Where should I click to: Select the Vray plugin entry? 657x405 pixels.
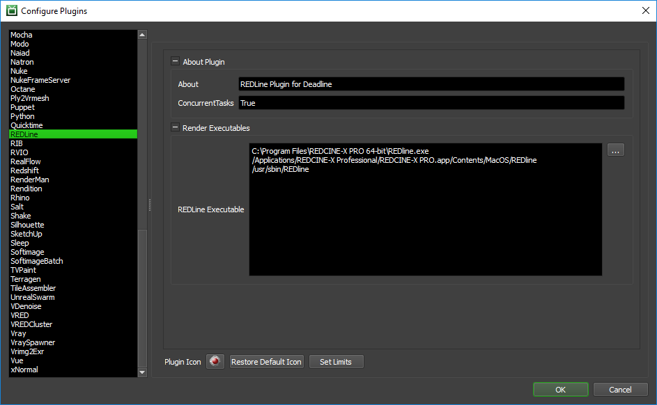[73, 333]
